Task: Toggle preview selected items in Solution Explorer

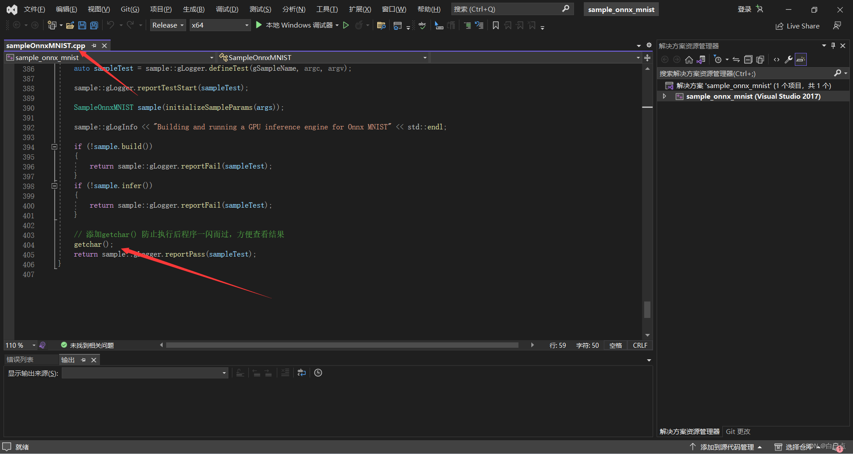Action: (801, 60)
